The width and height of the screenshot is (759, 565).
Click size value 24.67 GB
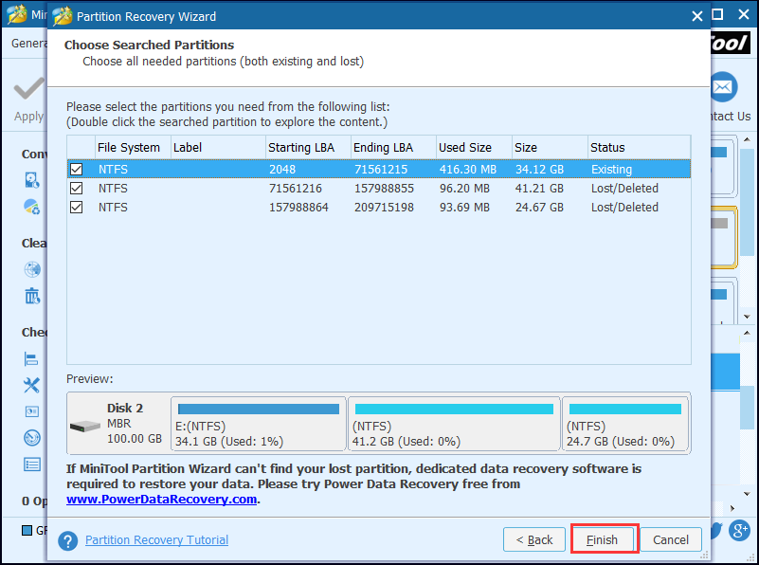pyautogui.click(x=539, y=208)
